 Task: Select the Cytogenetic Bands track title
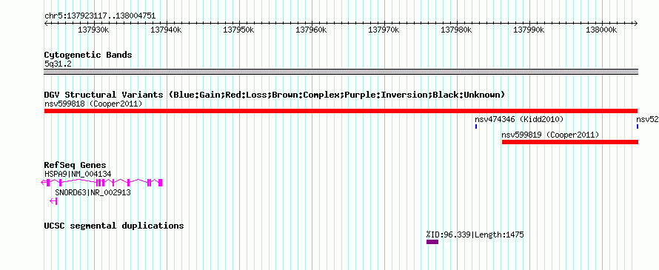point(88,55)
